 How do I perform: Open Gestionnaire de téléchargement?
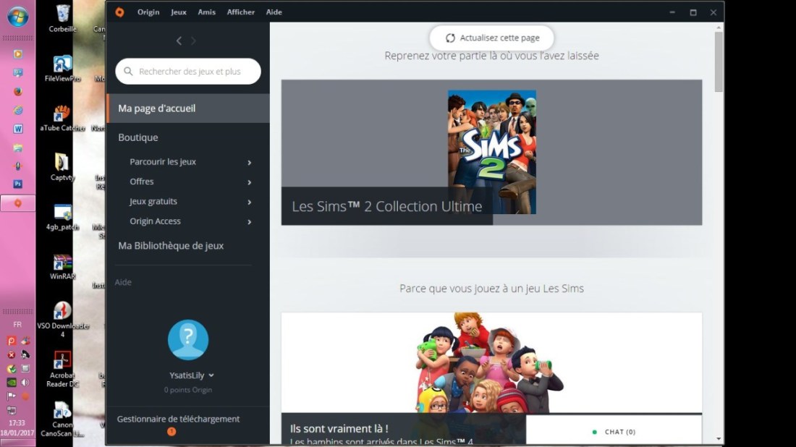click(178, 419)
